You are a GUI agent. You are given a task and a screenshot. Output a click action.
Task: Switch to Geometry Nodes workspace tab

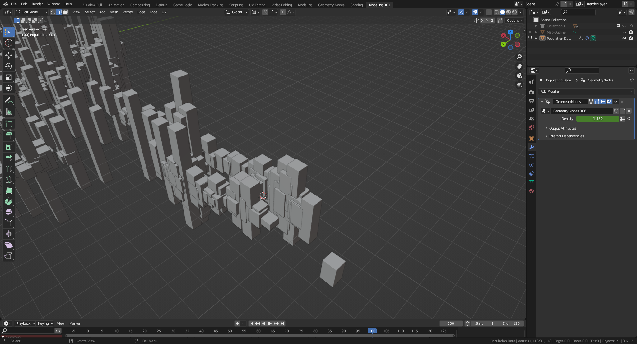coord(331,5)
